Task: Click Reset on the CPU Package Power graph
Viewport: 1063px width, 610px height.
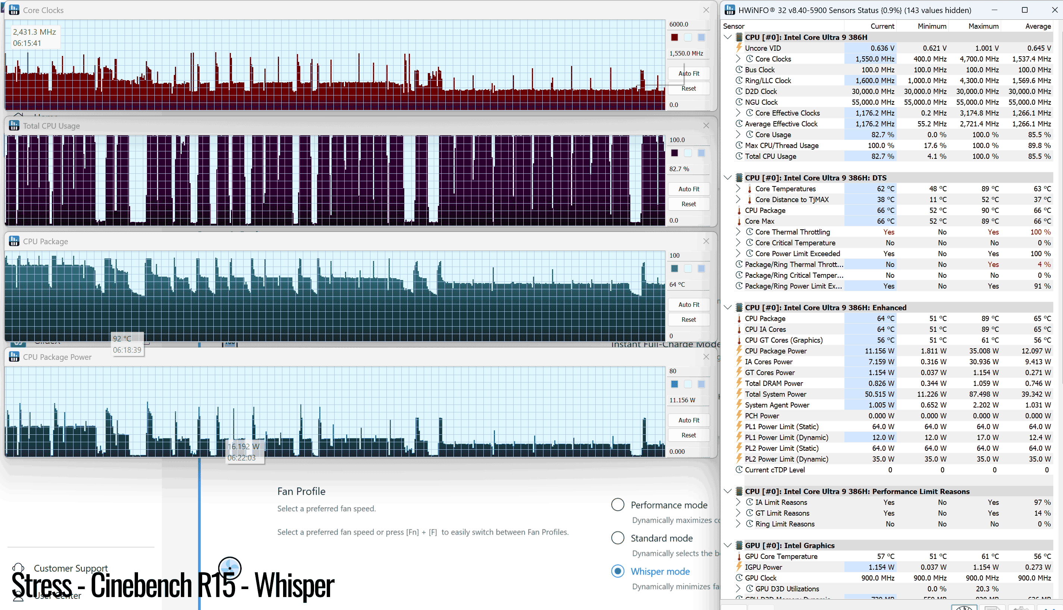Action: tap(689, 435)
